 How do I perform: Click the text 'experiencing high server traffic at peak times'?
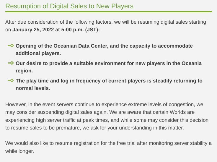57,120
